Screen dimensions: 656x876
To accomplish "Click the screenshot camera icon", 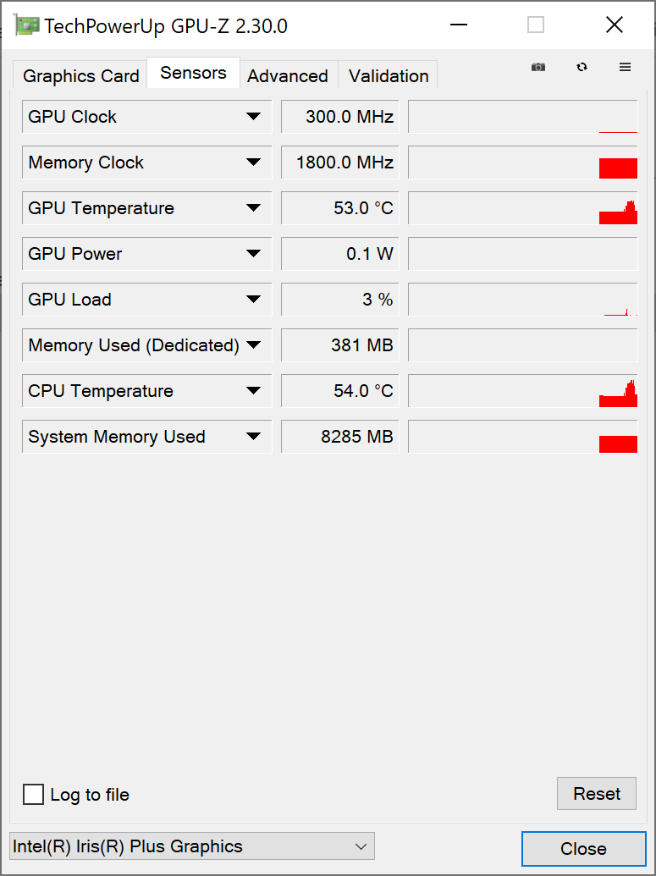I will [538, 67].
